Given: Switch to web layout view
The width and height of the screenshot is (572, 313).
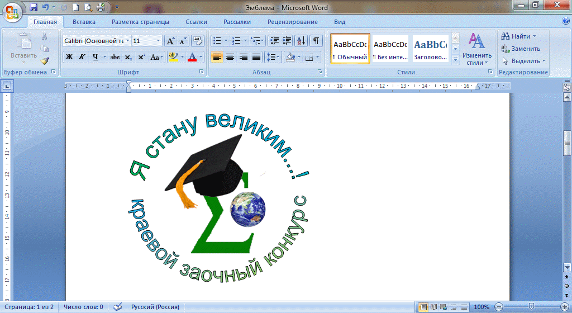Looking at the screenshot, I should click(443, 307).
